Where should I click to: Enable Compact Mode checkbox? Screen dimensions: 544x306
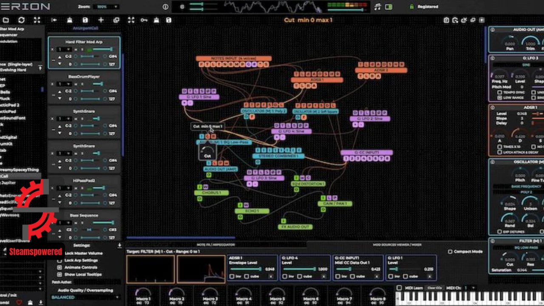(450, 252)
